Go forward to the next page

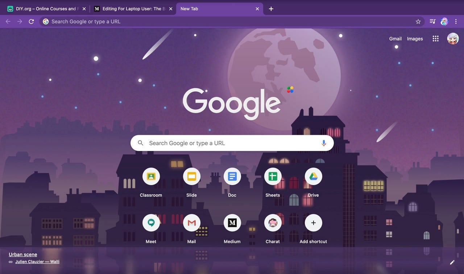pos(20,21)
